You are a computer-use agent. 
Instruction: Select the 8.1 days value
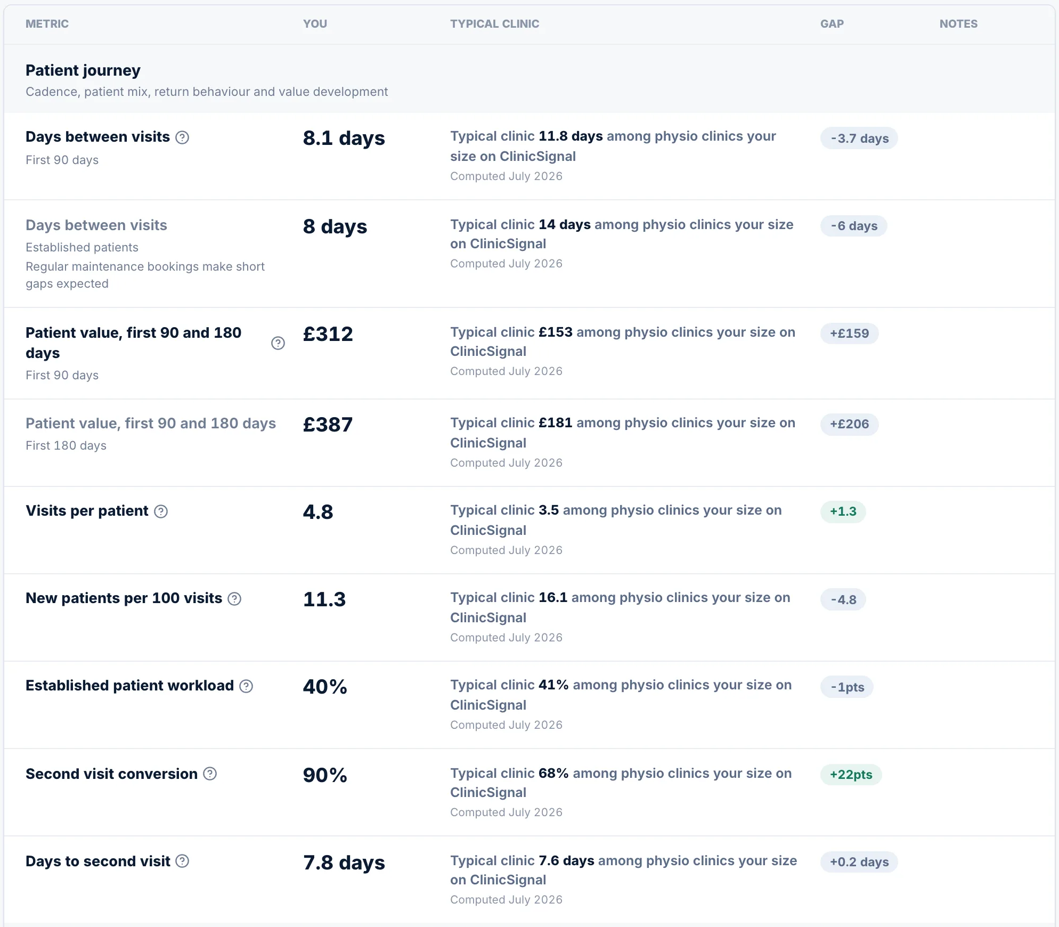coord(344,139)
